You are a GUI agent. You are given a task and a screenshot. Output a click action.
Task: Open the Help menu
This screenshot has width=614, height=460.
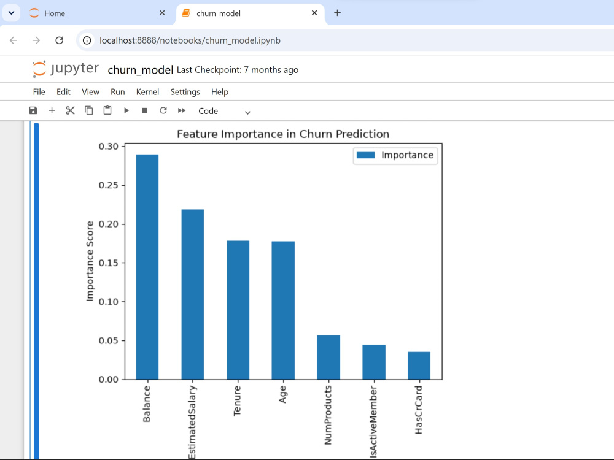coord(220,92)
